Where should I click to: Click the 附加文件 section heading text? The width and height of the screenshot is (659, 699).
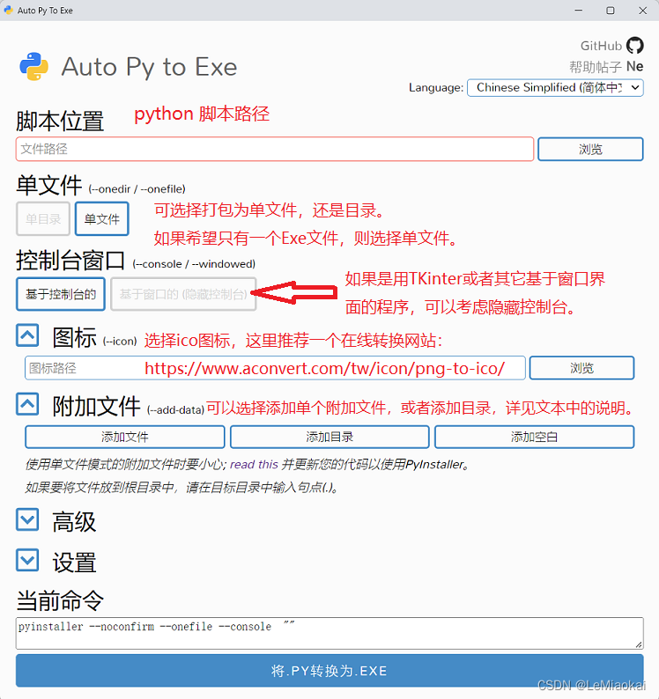click(x=96, y=406)
